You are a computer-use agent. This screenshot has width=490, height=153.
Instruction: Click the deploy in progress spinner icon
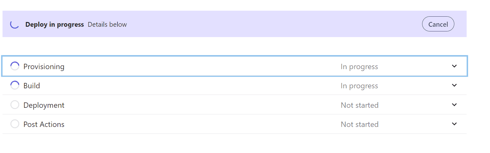coord(15,24)
